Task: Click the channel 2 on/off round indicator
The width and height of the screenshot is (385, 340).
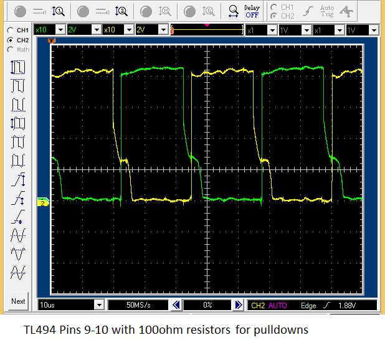Action: pyautogui.click(x=83, y=11)
